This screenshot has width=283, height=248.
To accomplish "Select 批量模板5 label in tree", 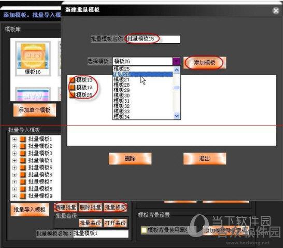I will click(x=40, y=168).
